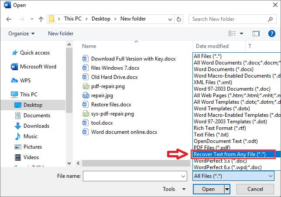The width and height of the screenshot is (281, 197).
Task: Click the repair.jpg file icon
Action: coord(86,95)
